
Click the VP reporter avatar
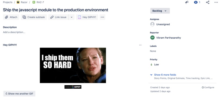click(152, 38)
